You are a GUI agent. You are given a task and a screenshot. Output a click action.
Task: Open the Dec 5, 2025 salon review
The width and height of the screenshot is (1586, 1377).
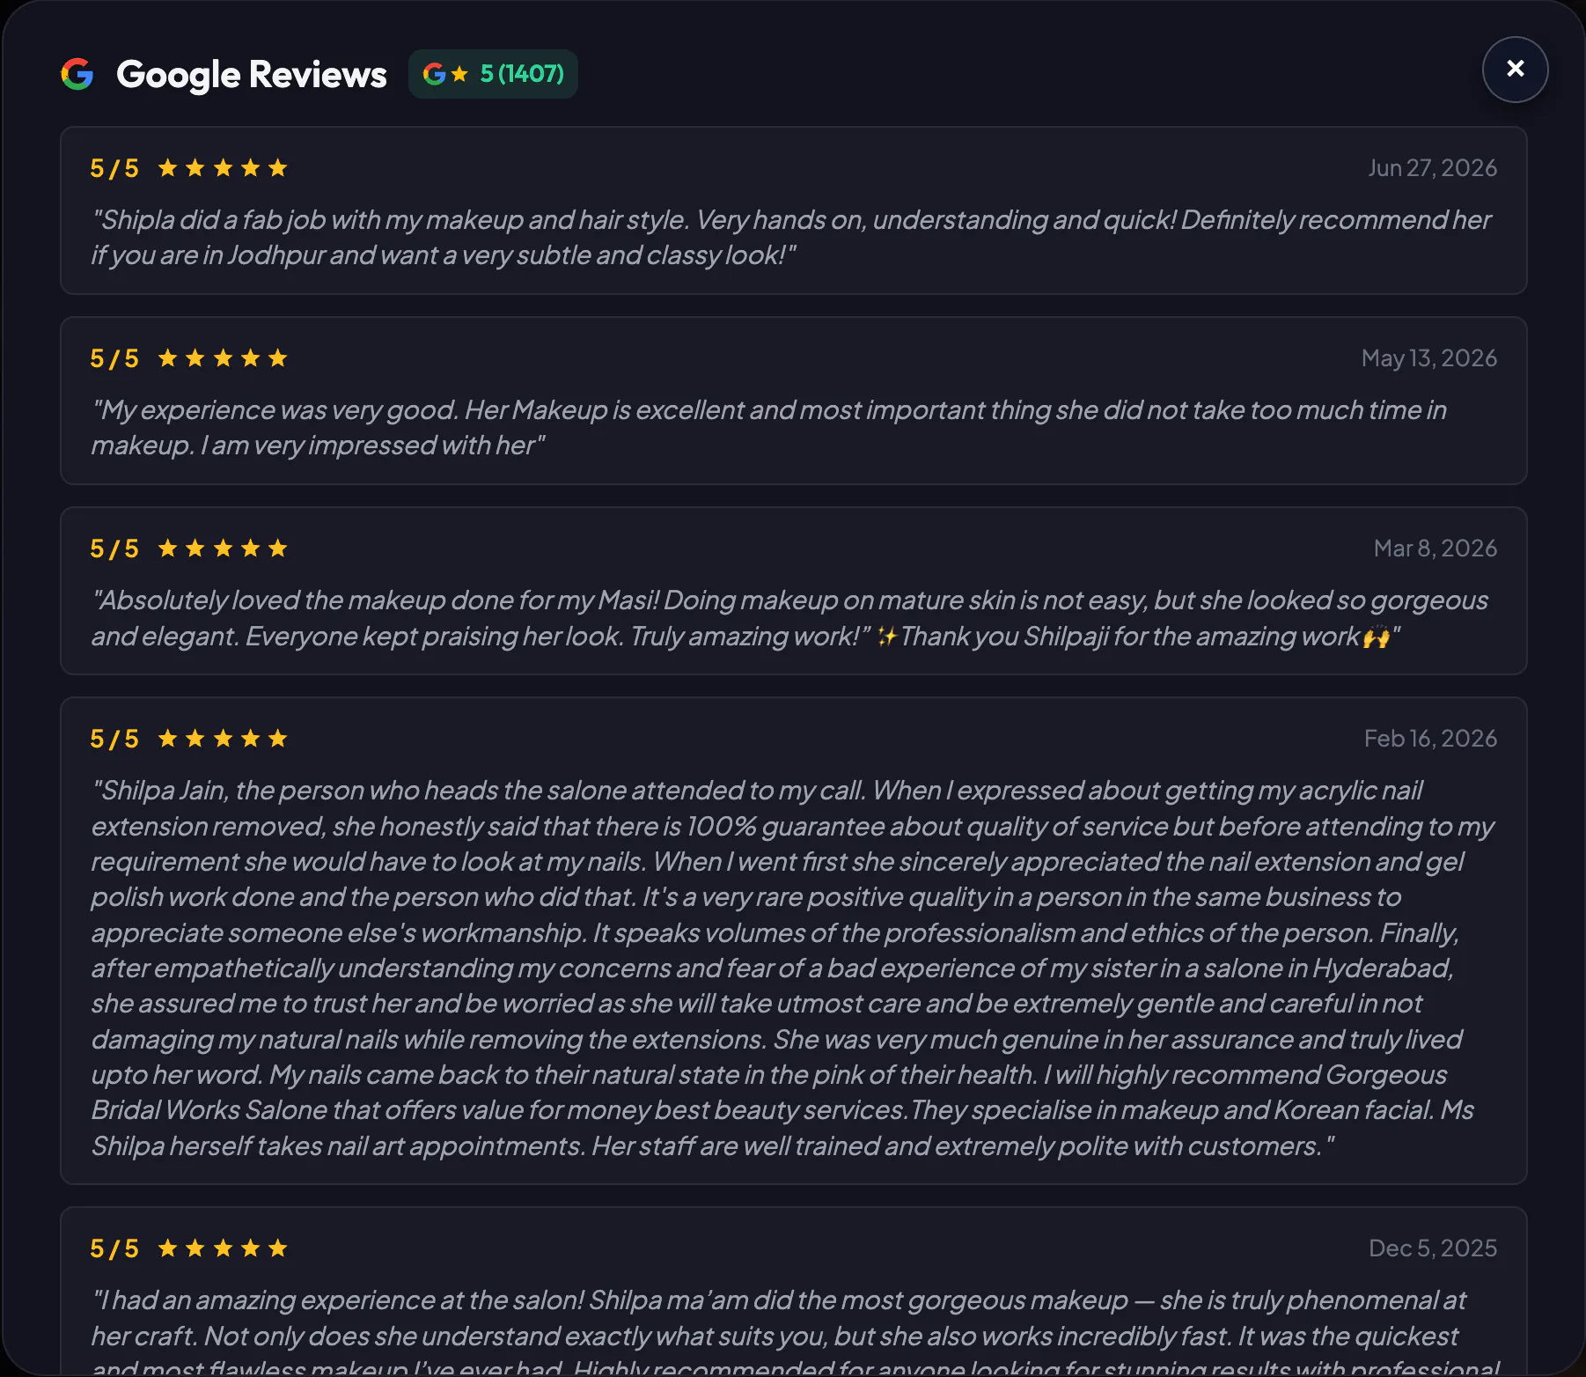point(793,1291)
